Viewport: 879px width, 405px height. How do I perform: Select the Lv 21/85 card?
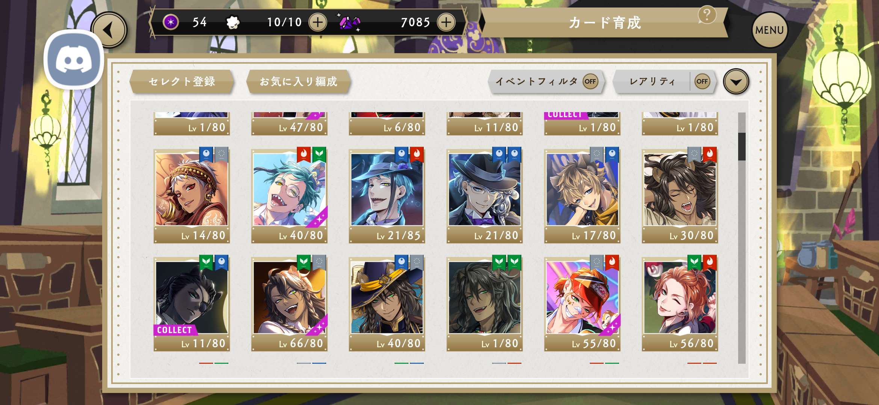click(387, 196)
